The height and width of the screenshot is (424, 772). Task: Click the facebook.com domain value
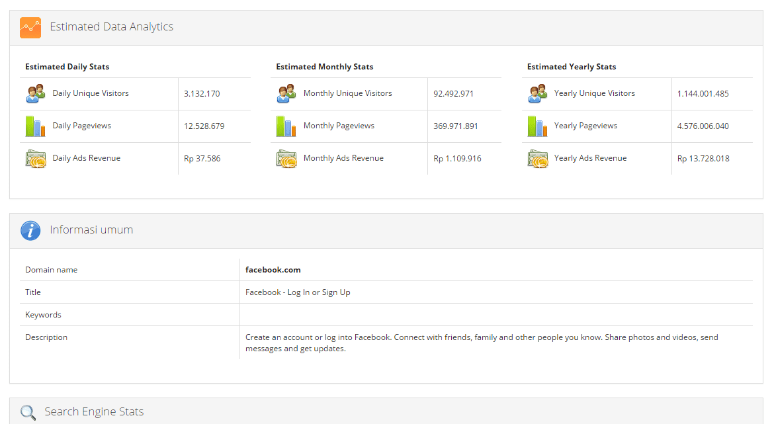point(273,270)
